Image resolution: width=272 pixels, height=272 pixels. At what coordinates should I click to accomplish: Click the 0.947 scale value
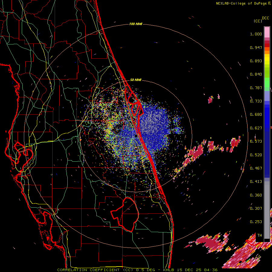point(256,47)
